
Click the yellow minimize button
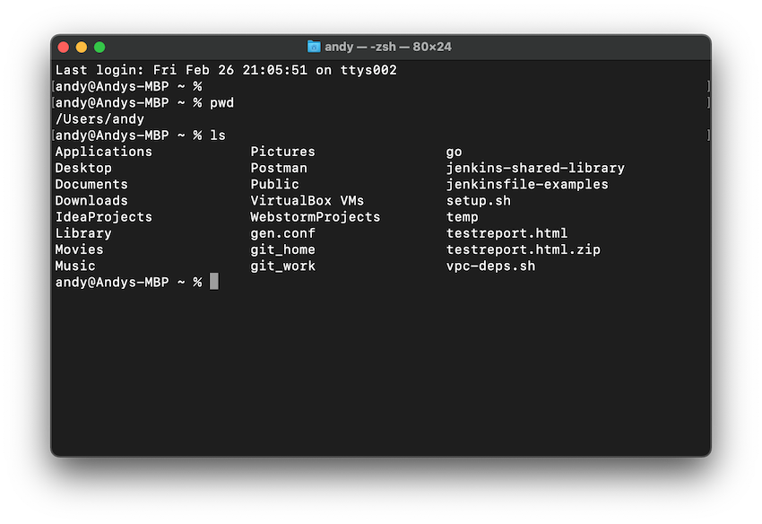click(x=82, y=46)
